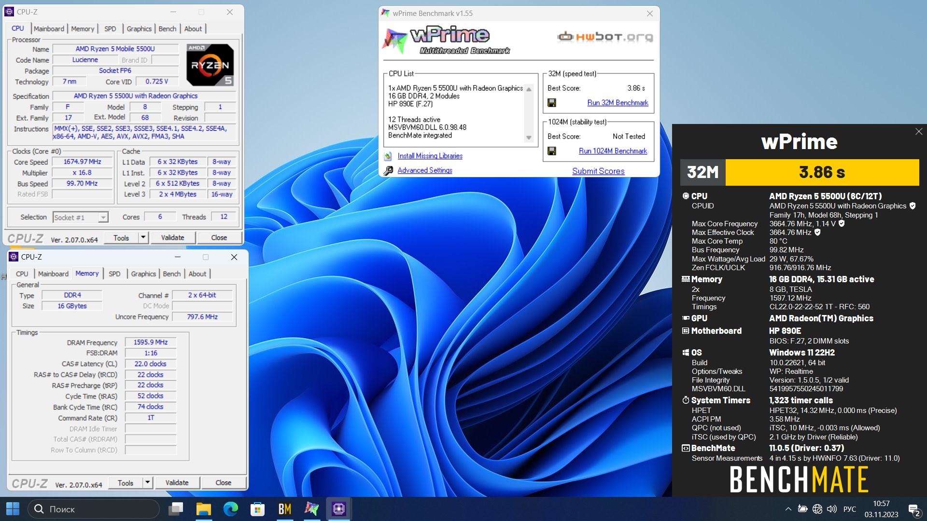Image resolution: width=927 pixels, height=521 pixels.
Task: Click the Close button in the top CPU-Z window
Action: pyautogui.click(x=219, y=237)
